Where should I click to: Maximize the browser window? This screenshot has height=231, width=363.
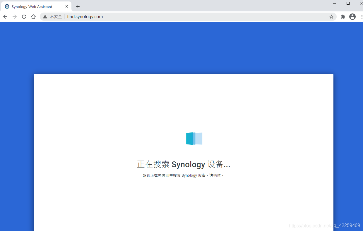coord(348,3)
